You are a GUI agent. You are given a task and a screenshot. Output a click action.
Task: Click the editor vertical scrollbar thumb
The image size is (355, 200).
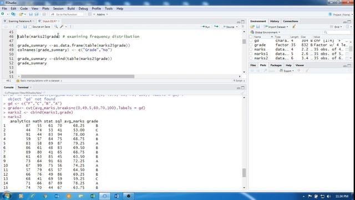tap(244, 42)
